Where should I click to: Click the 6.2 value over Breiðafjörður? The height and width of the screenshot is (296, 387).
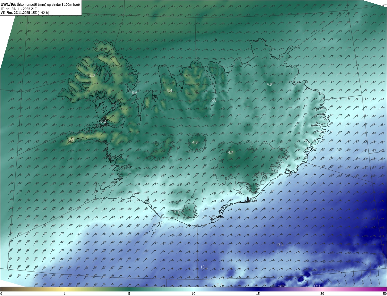[x=103, y=121]
